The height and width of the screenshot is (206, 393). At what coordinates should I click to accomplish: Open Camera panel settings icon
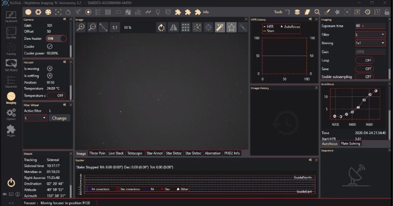tap(65, 19)
